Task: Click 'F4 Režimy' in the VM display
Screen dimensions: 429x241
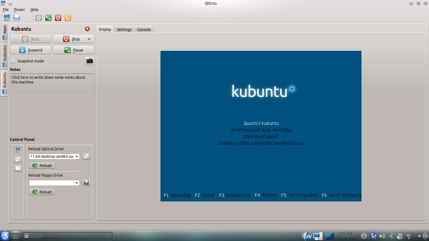Action: coord(266,195)
